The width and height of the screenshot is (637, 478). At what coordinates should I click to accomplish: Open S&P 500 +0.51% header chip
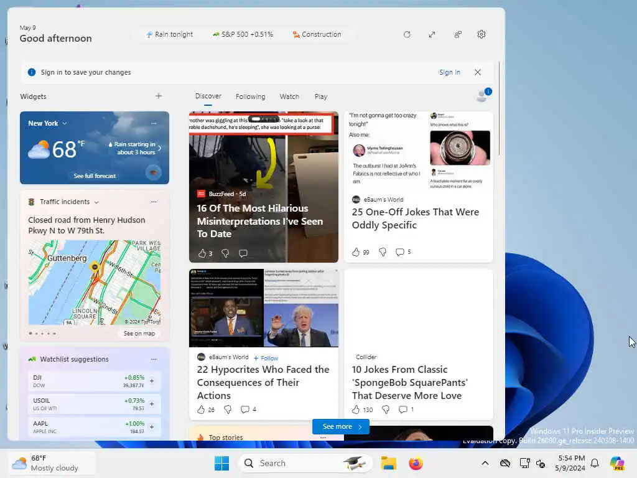click(243, 35)
